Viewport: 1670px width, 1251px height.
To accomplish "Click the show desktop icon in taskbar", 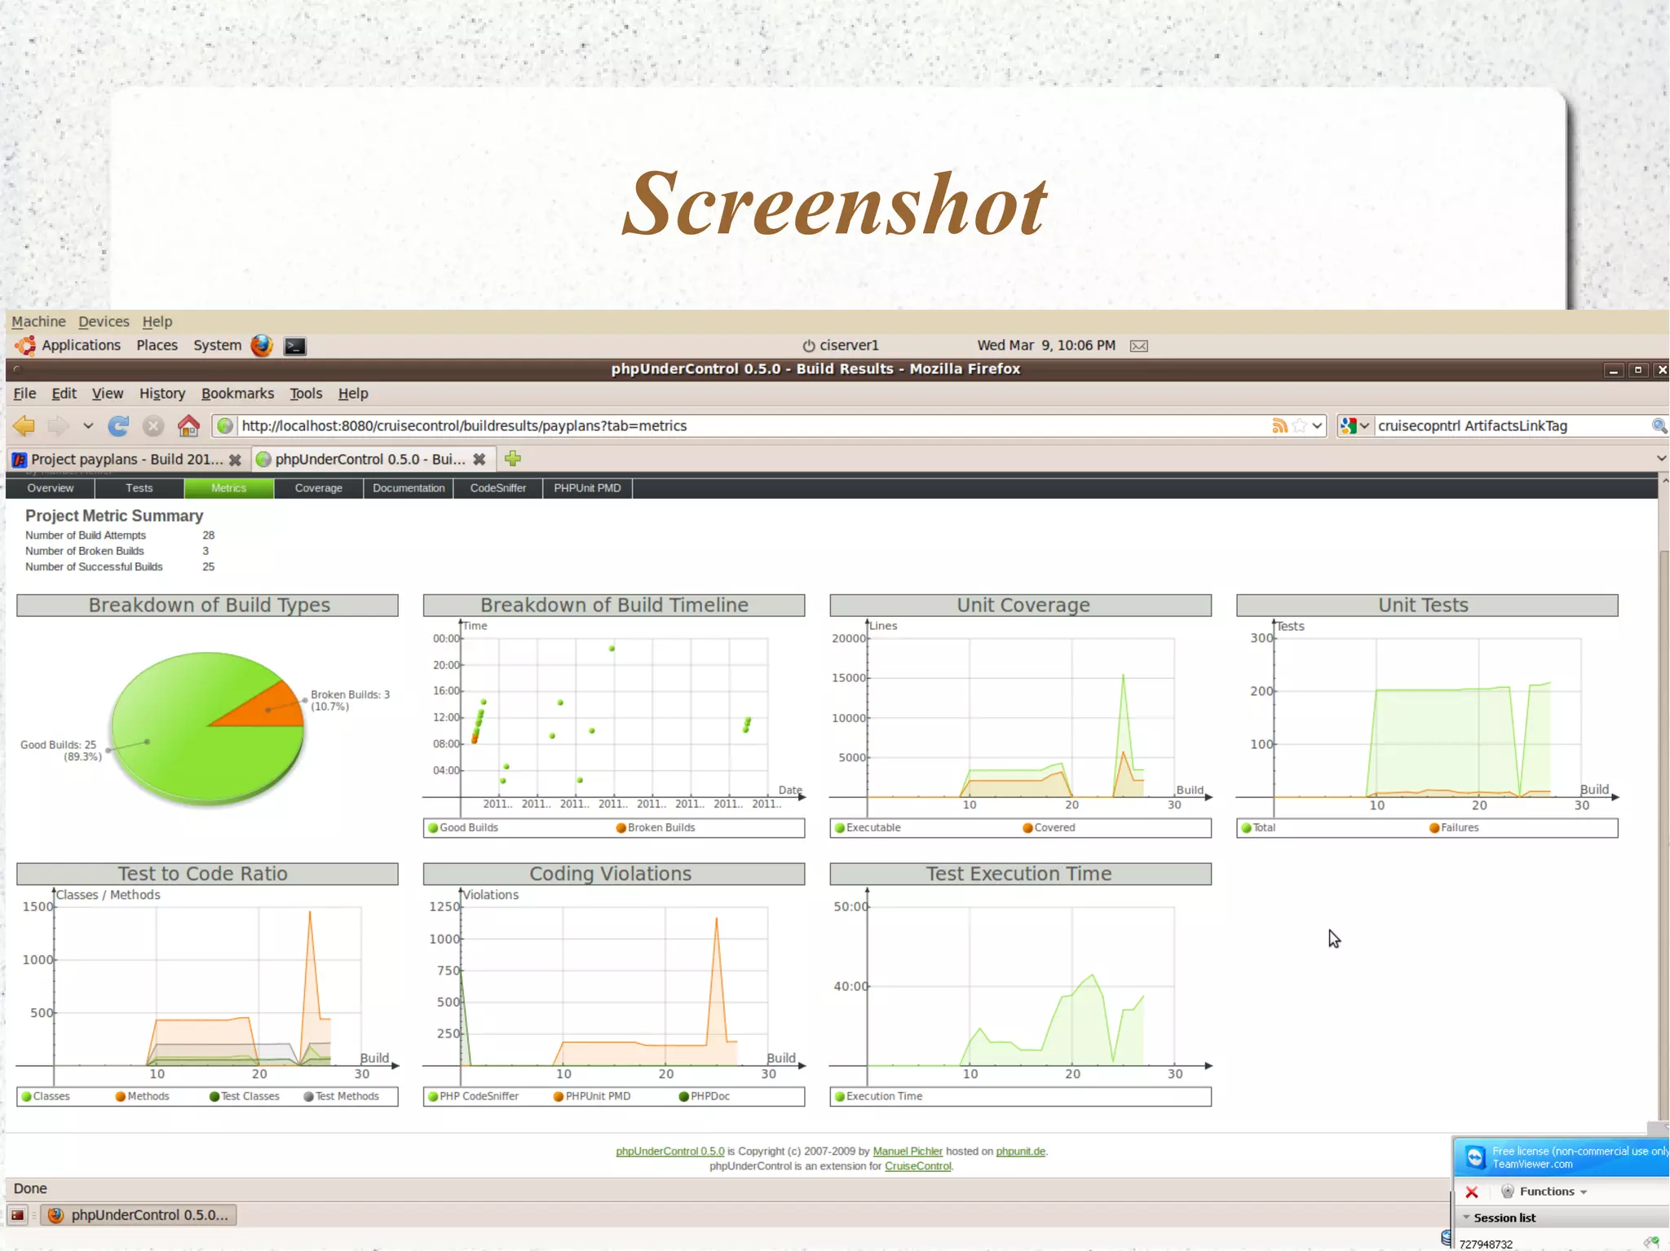I will (x=18, y=1215).
